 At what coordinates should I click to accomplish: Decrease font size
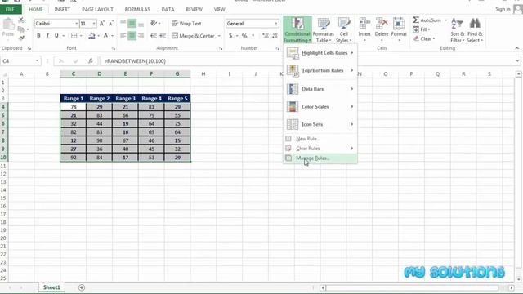(111, 24)
